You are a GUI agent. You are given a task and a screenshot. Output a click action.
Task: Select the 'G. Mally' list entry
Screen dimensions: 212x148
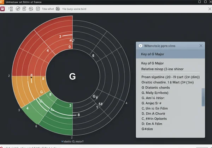coord(155,93)
